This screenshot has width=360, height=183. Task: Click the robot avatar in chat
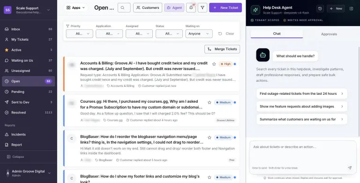(x=263, y=55)
